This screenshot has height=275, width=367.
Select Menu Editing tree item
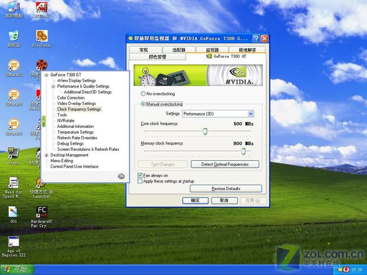pyautogui.click(x=62, y=161)
